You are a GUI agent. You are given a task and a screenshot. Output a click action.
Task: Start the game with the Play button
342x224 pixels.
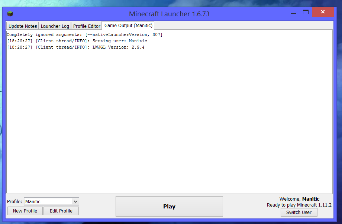(x=169, y=206)
